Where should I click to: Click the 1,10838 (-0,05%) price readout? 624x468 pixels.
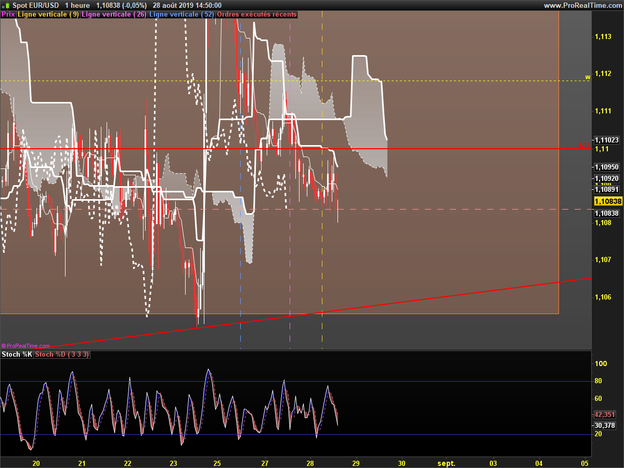pyautogui.click(x=122, y=5)
